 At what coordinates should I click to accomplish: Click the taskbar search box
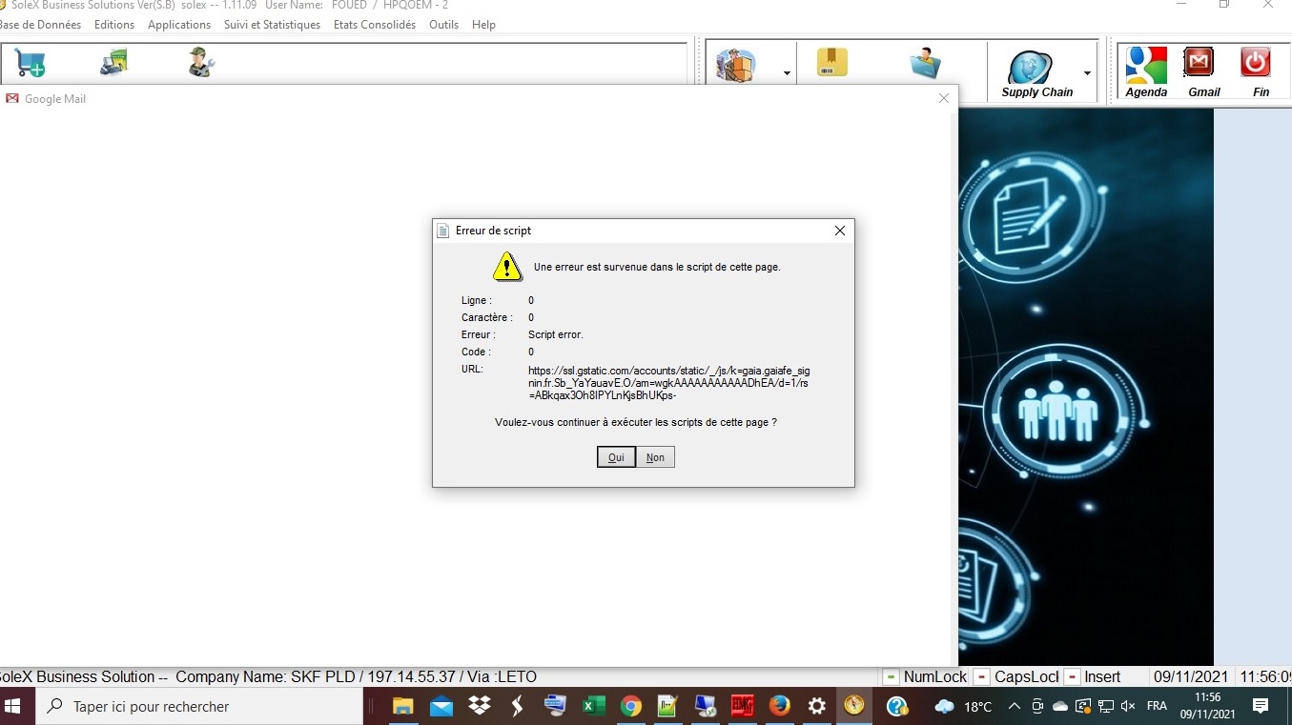[199, 706]
